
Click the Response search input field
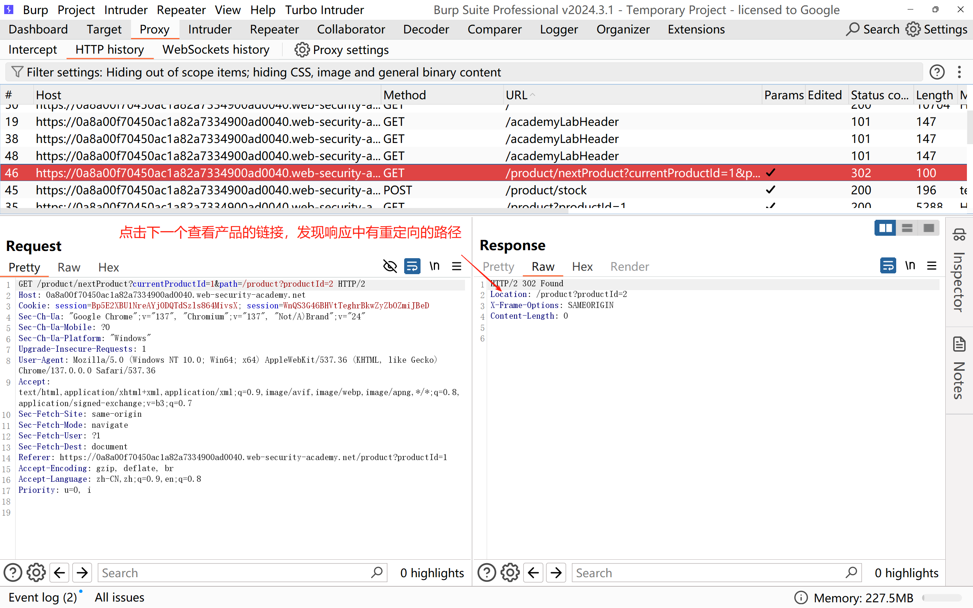point(708,573)
